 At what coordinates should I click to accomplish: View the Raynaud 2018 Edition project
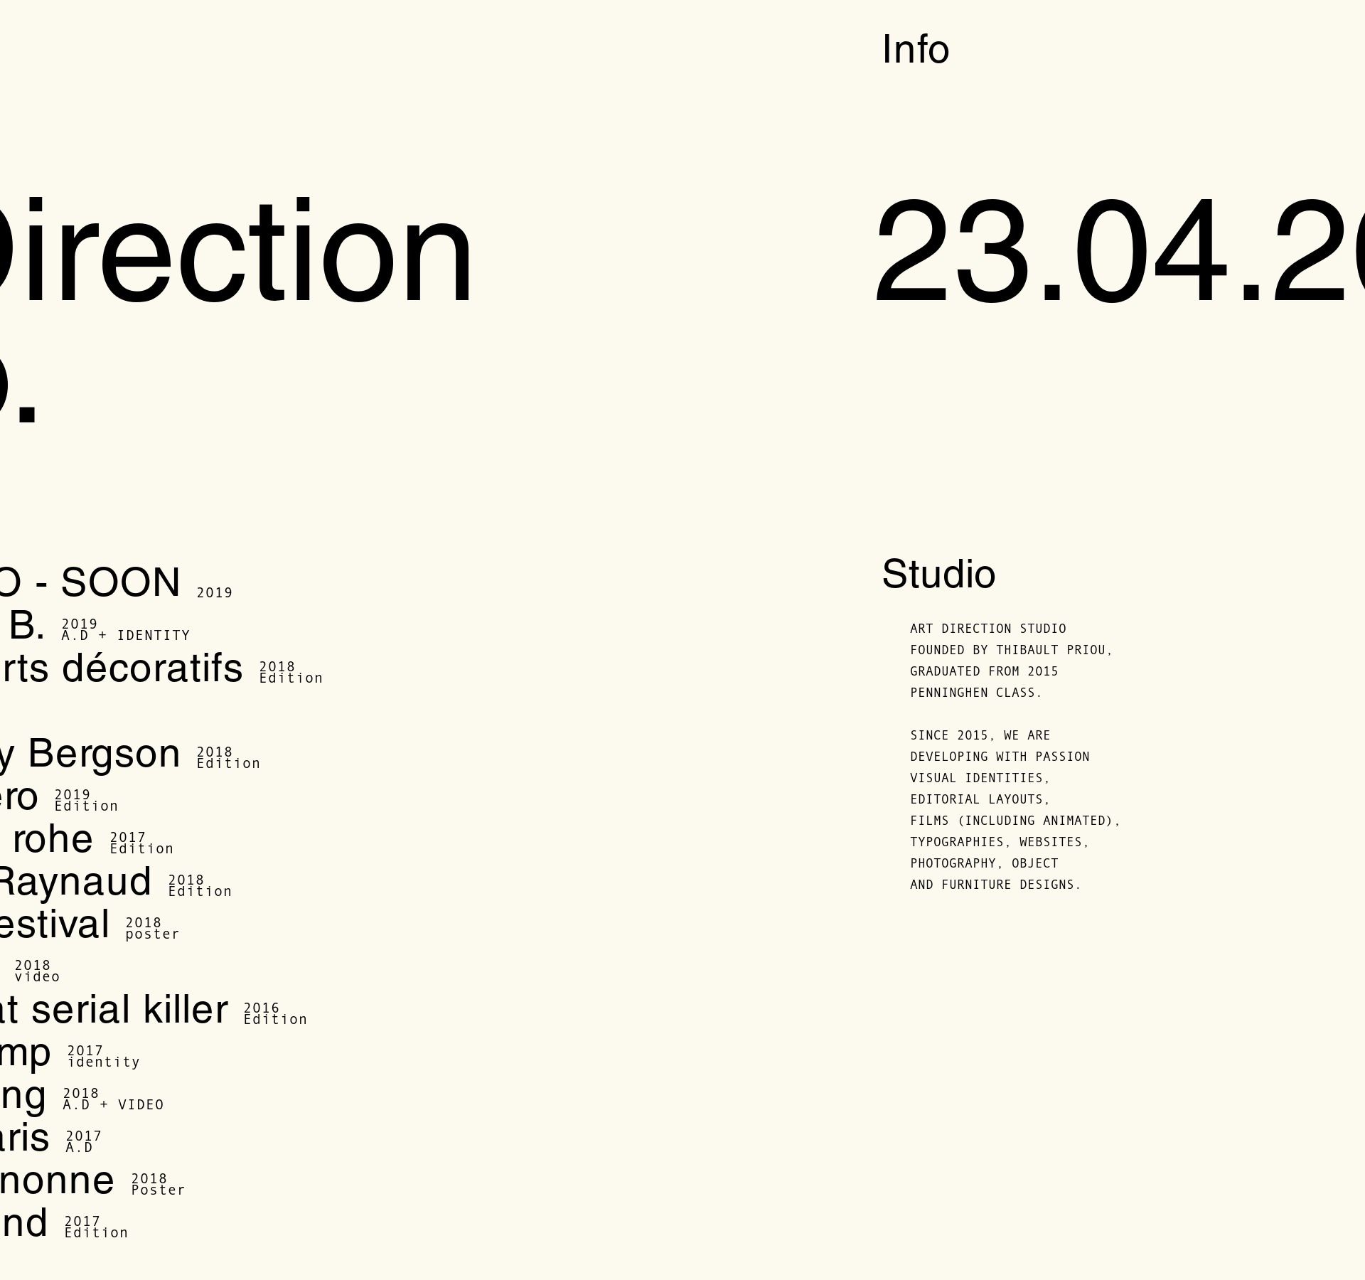pos(75,882)
